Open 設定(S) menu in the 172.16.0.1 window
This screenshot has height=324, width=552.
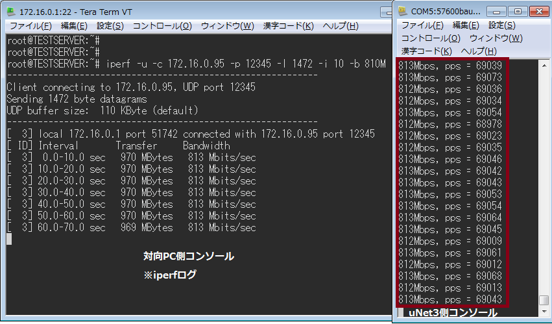(x=110, y=26)
